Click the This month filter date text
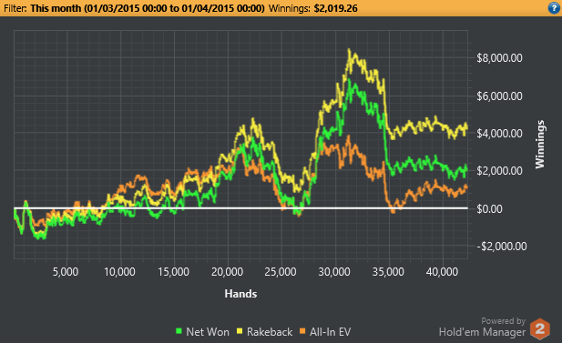Screen dimensions: 562x343 click(148, 8)
